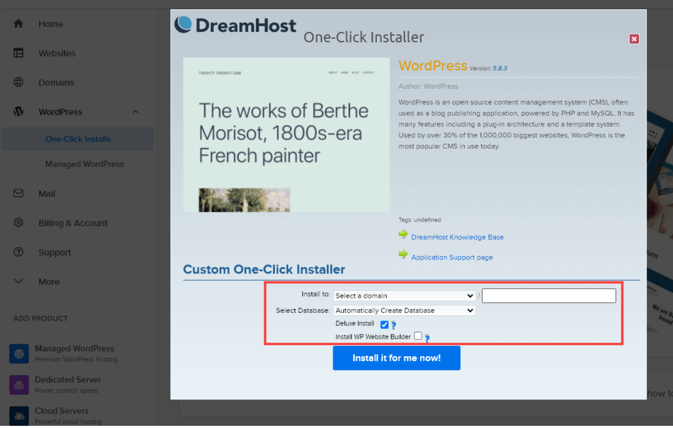Select the Dedicated Server product icon

click(x=18, y=385)
